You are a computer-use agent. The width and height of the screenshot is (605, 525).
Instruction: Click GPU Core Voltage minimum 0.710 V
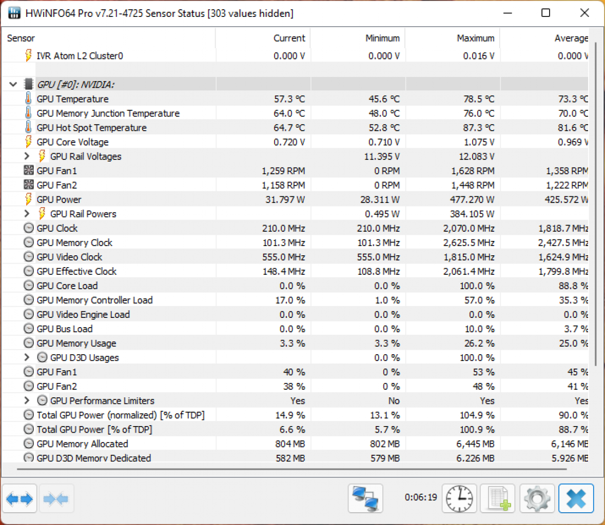click(384, 142)
